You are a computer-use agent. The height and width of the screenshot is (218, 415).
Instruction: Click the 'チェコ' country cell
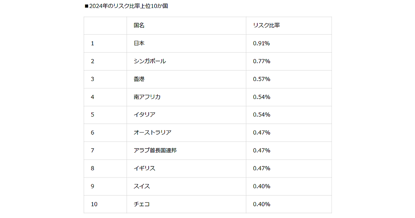click(x=142, y=204)
